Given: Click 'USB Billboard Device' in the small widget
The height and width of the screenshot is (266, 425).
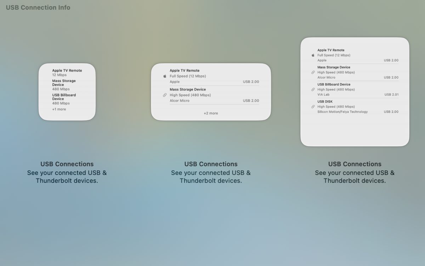Looking at the screenshot, I should click(64, 97).
